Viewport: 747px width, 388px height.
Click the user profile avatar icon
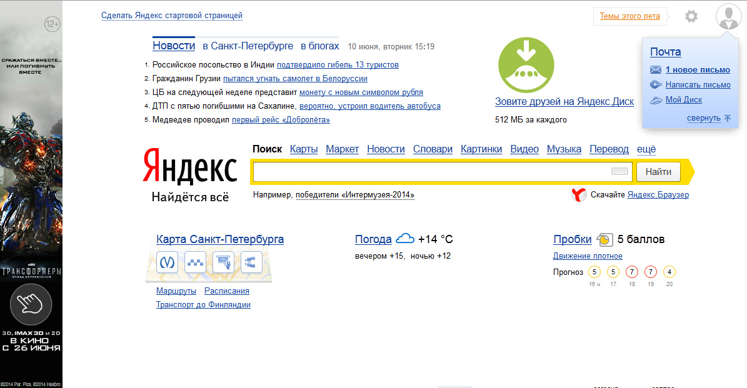728,16
